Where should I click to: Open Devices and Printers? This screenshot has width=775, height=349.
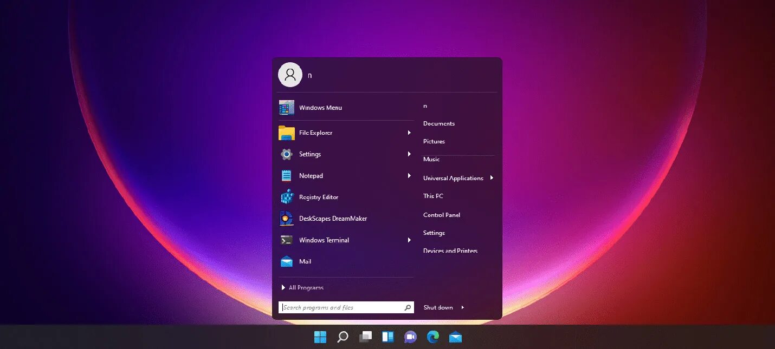click(x=450, y=251)
